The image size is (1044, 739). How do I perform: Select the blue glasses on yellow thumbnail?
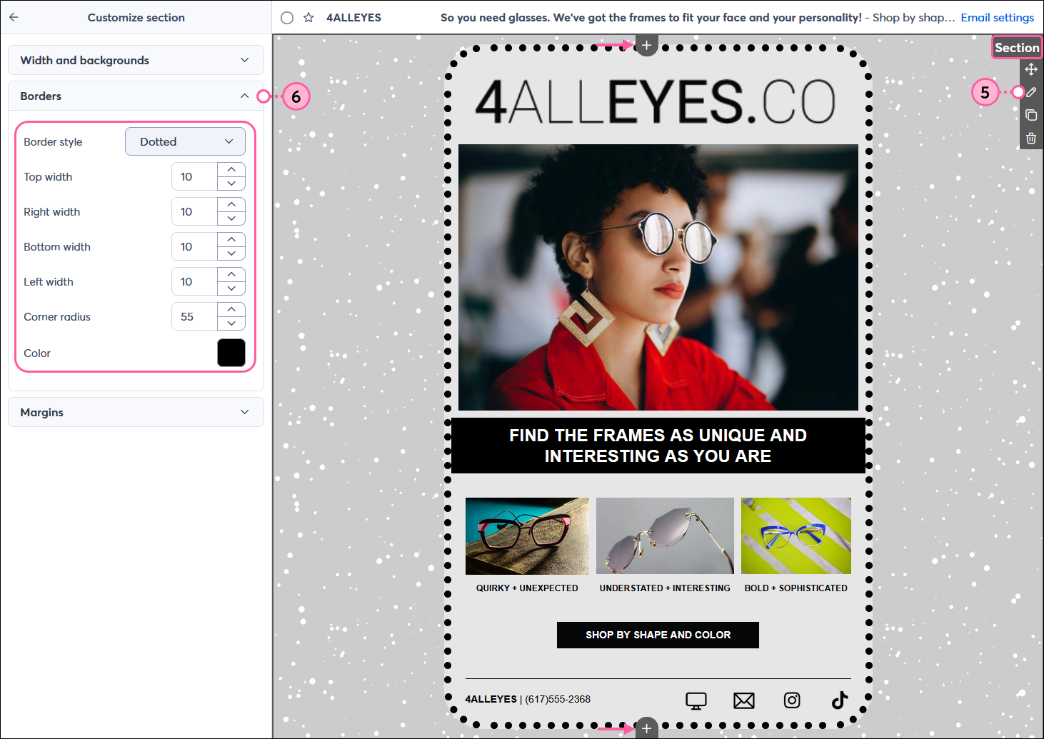[x=795, y=536]
